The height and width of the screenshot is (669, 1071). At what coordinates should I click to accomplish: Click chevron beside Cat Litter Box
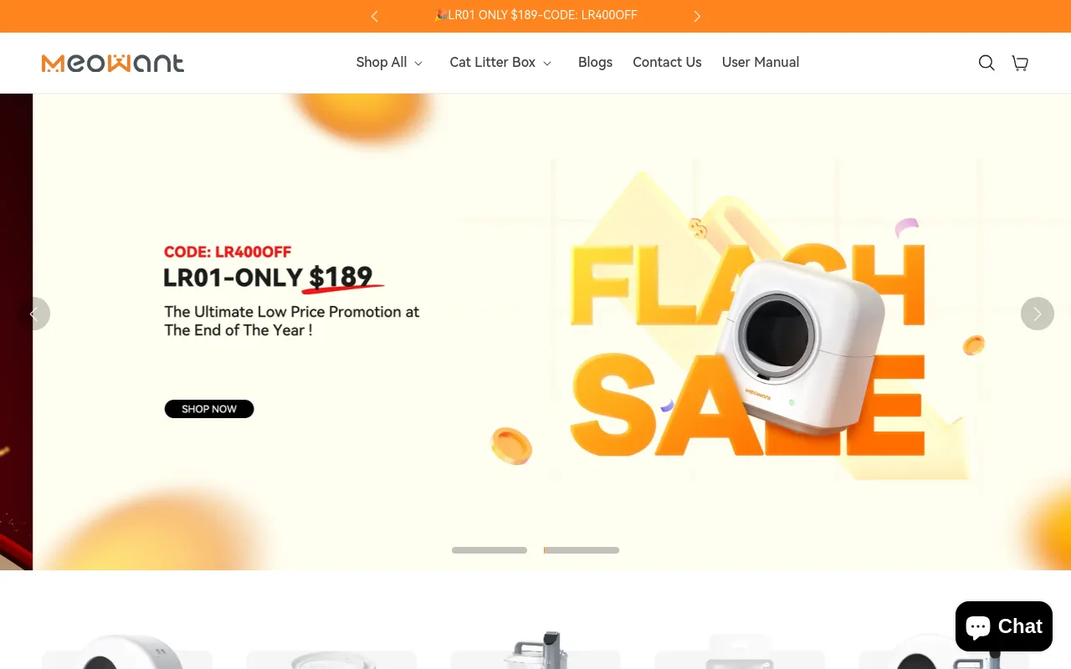[547, 64]
